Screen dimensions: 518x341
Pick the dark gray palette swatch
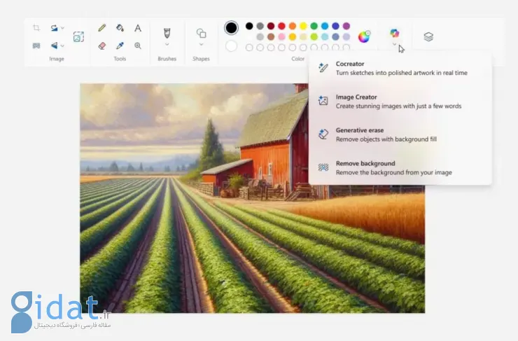pyautogui.click(x=260, y=26)
